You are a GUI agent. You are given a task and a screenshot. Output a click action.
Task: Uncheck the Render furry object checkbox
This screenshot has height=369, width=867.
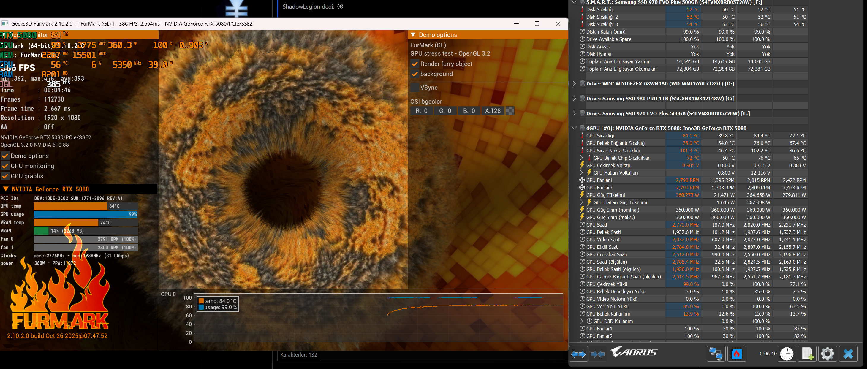click(x=415, y=64)
